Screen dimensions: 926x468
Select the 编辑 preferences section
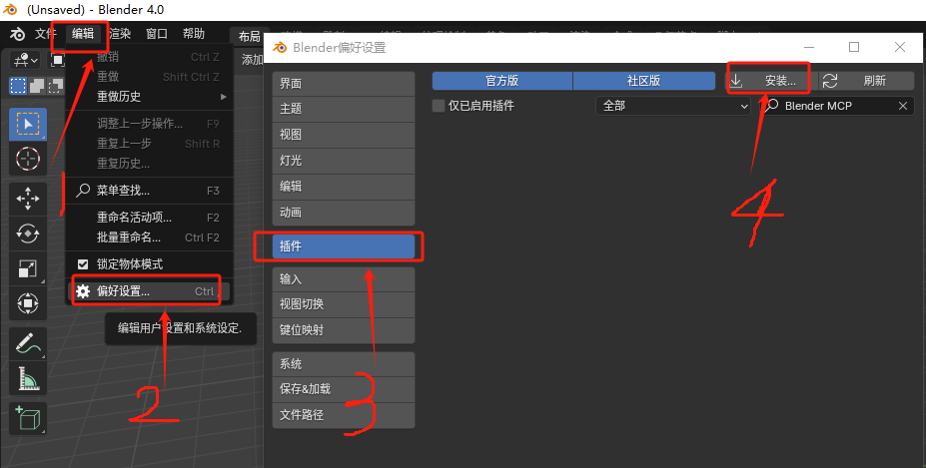[343, 187]
